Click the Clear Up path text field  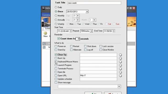point(98,55)
